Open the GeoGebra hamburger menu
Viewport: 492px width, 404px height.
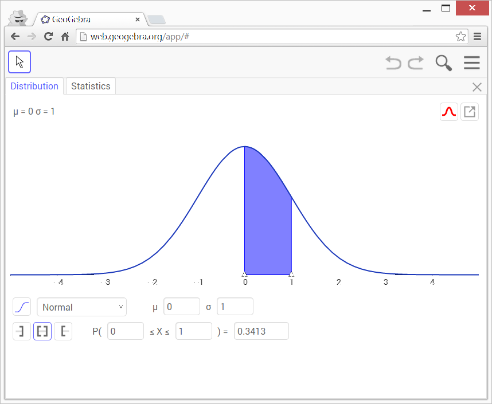coord(471,62)
